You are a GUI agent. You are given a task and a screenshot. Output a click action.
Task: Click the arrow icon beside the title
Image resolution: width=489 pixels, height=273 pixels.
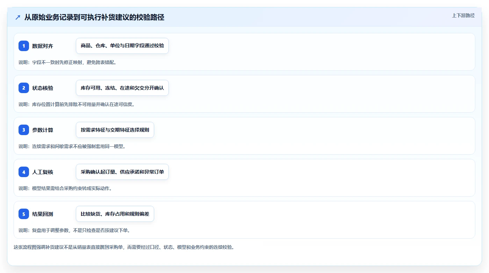point(18,17)
